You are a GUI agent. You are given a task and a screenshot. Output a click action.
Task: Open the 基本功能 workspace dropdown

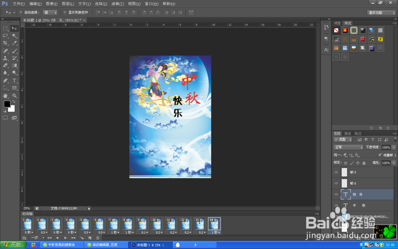tap(381, 13)
